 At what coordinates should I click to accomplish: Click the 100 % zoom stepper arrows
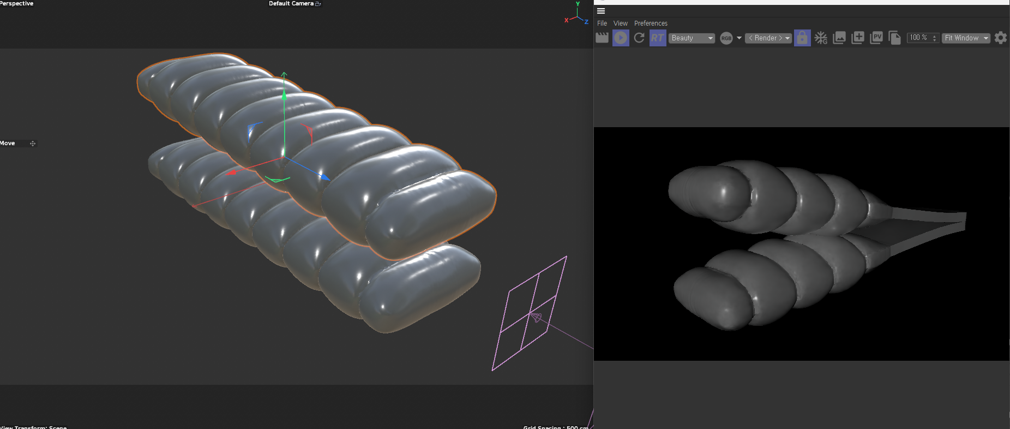tap(934, 38)
